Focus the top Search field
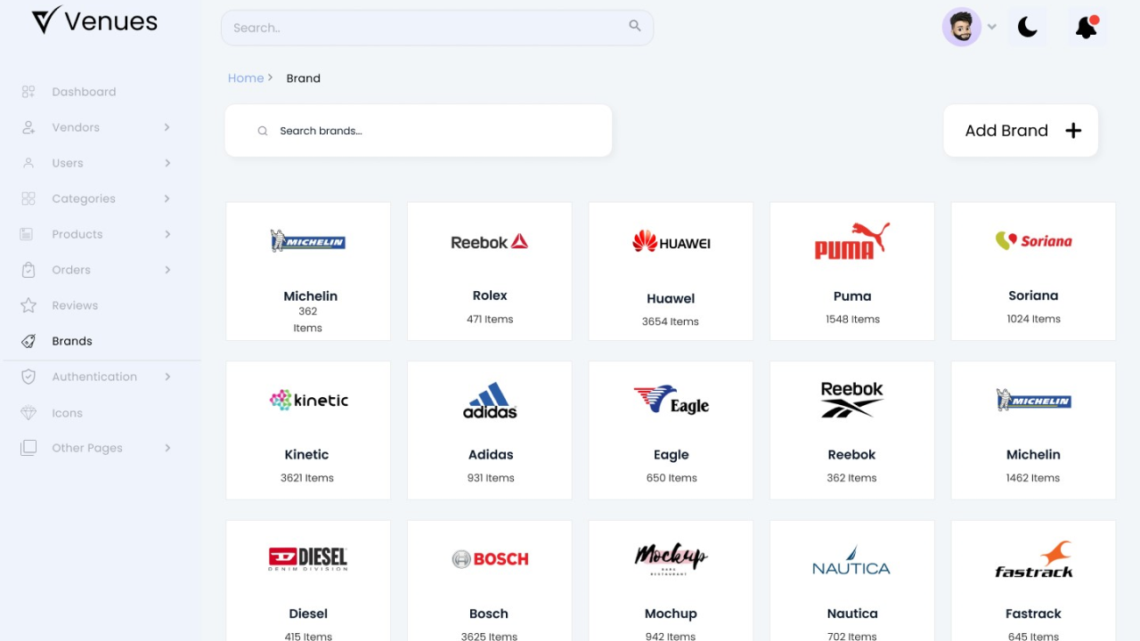Screen dimensions: 1140x641 [x=437, y=28]
